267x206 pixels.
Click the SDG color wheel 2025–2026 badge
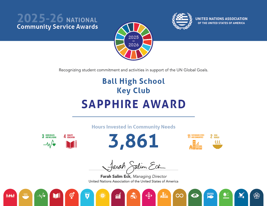tap(133, 41)
